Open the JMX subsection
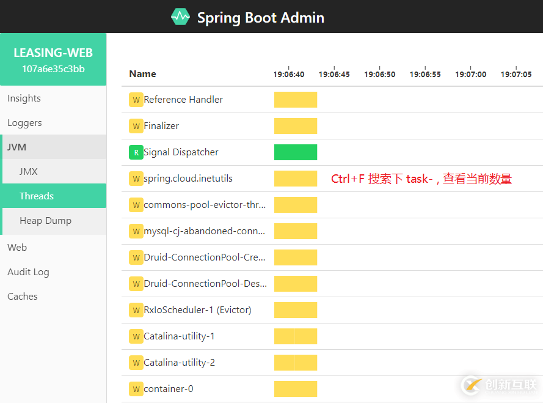Screen dimensions: 543x403 28,171
